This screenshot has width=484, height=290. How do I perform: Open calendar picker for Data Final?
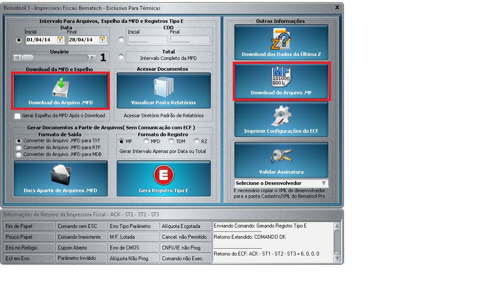click(102, 40)
